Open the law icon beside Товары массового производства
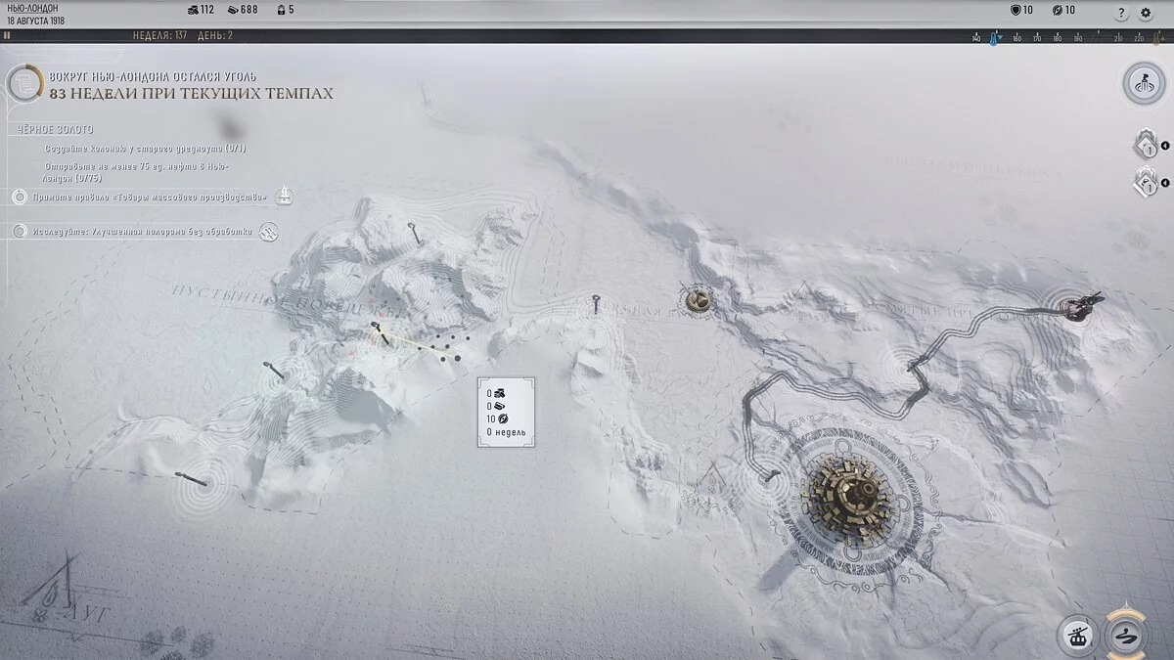The width and height of the screenshot is (1174, 660). 283,196
